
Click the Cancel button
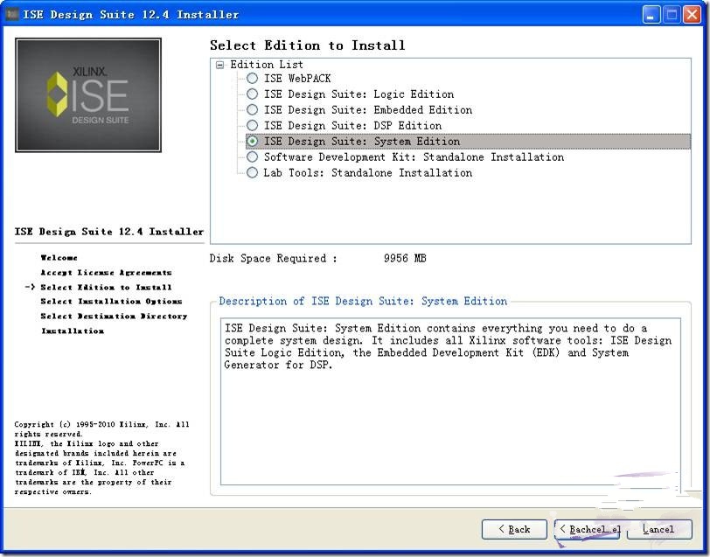tap(659, 529)
